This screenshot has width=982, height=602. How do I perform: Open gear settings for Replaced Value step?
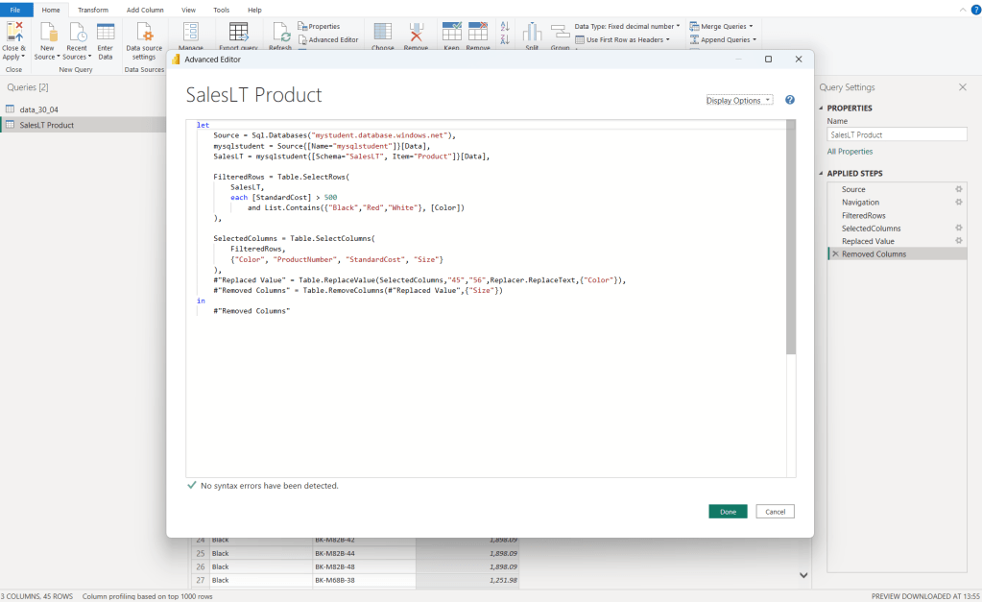coord(958,241)
